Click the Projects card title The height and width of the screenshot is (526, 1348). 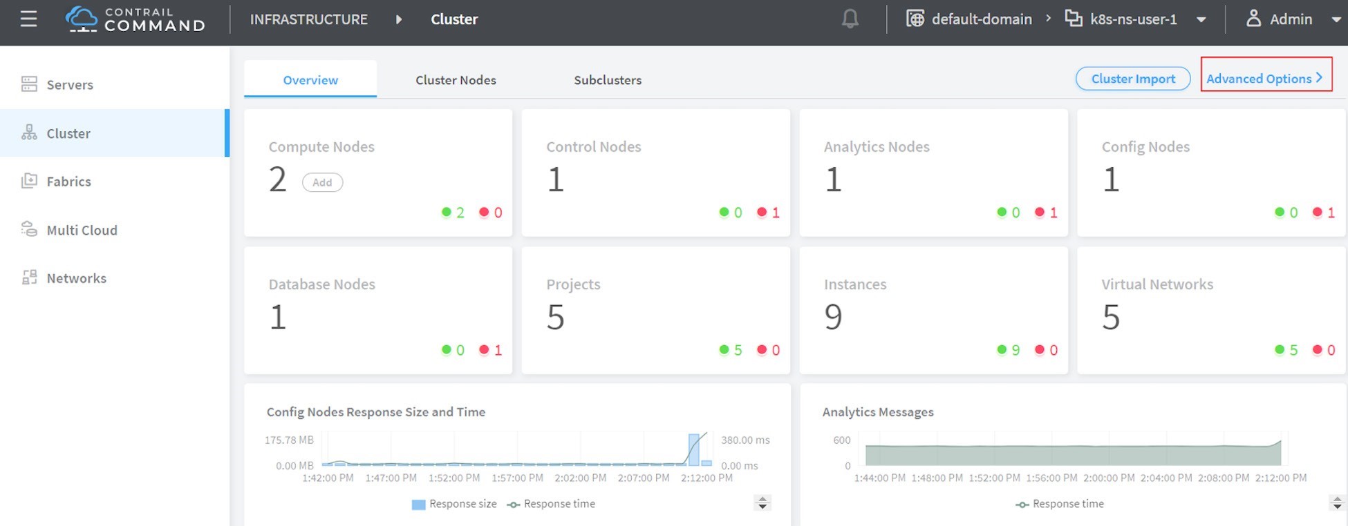(x=573, y=284)
